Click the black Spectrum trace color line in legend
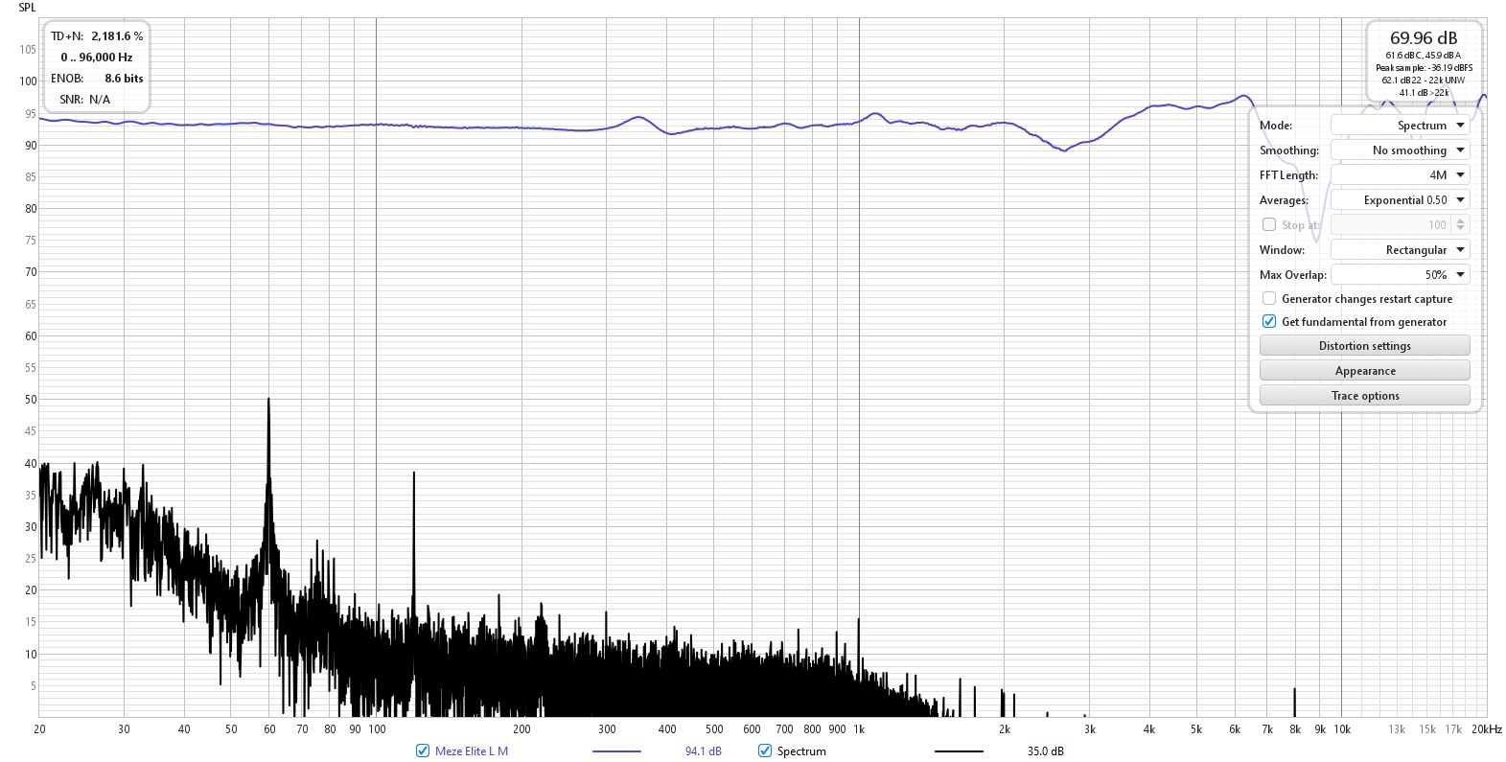Image resolution: width=1506 pixels, height=762 pixels. (x=959, y=751)
